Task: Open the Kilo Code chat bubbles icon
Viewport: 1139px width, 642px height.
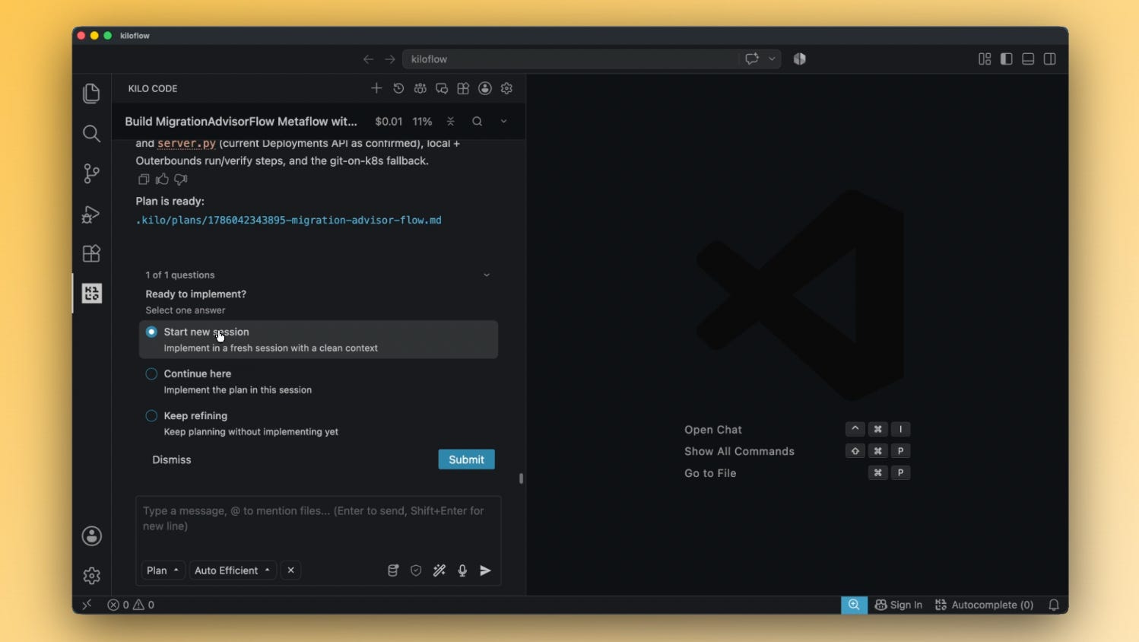Action: (442, 88)
